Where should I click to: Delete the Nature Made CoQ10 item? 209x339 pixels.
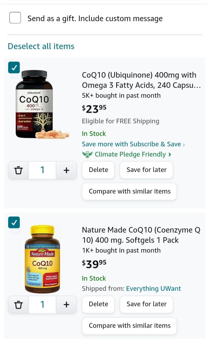click(98, 304)
